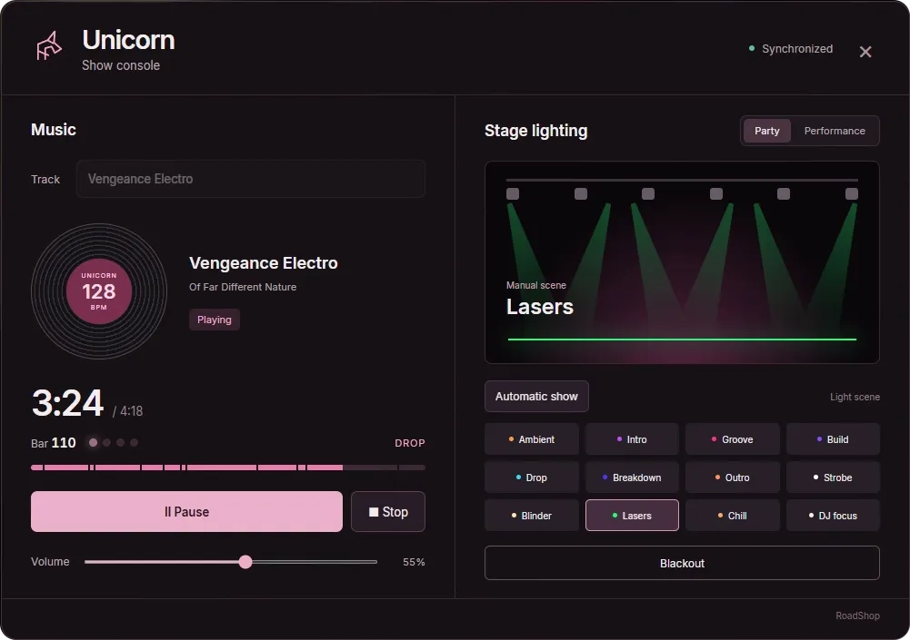Select the Intro light scene
The height and width of the screenshot is (640, 910).
point(632,439)
